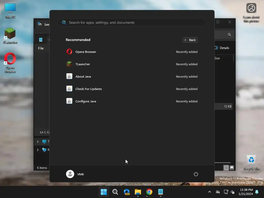Open Google Chrome from the taskbar
This screenshot has width=264, height=198.
149,192
